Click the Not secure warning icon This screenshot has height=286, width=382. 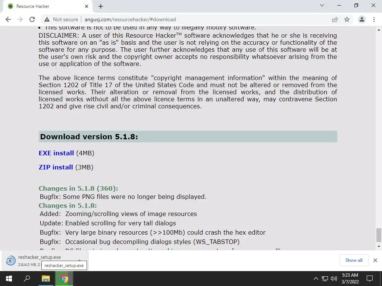coord(47,19)
